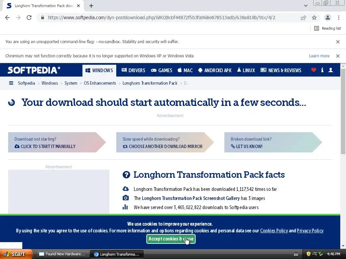Open a new browser tab
The width and height of the screenshot is (346, 259).
coord(91,6)
